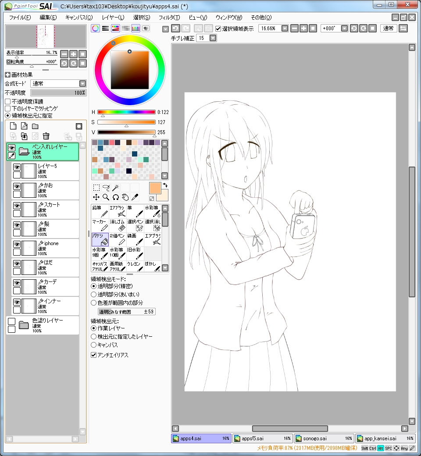Open the 合成モード blend mode dropdown
The image size is (421, 456).
pyautogui.click(x=82, y=84)
